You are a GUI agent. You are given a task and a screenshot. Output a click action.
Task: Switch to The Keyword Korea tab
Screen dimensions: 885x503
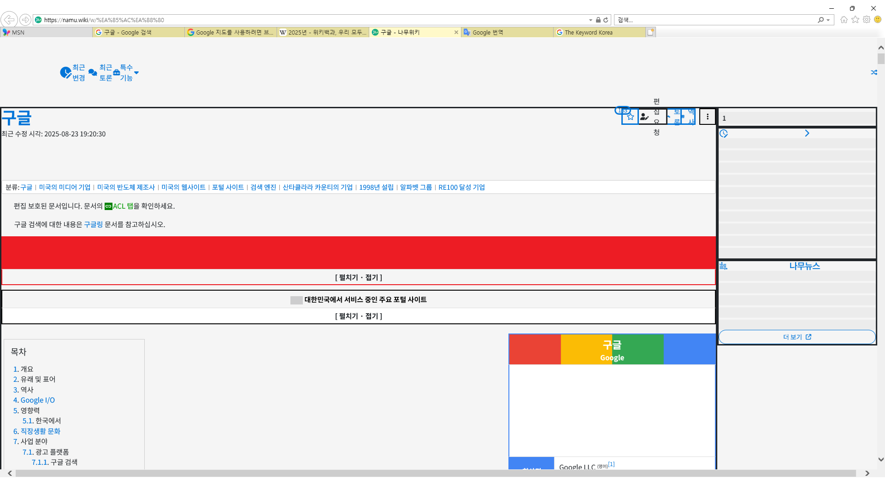[x=598, y=32]
